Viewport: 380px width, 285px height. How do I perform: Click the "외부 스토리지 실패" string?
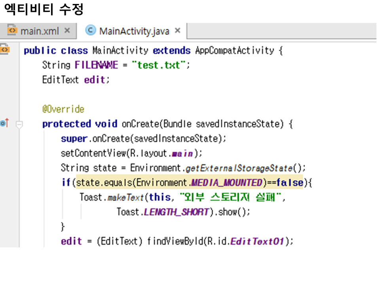[231, 197]
